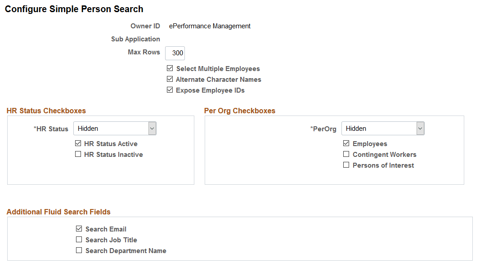Uncheck HR Status Active

click(78, 143)
